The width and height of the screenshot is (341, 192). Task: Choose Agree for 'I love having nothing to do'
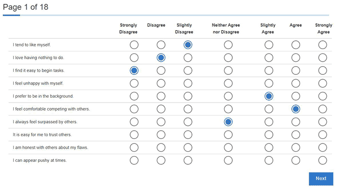point(296,58)
